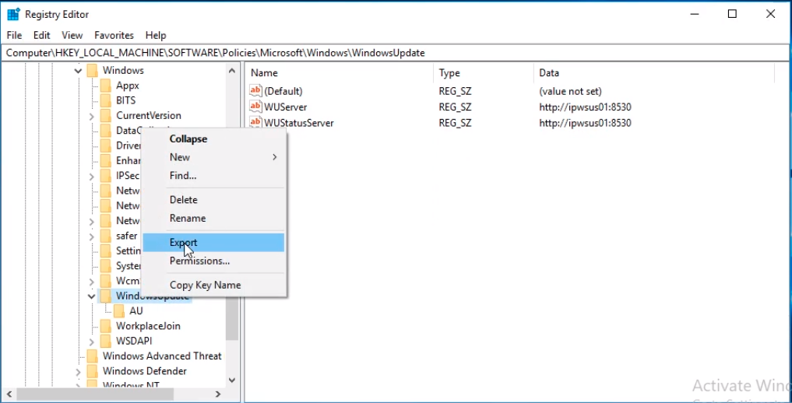Click the (Default) string value icon
Image resolution: width=792 pixels, height=403 pixels.
pos(255,91)
